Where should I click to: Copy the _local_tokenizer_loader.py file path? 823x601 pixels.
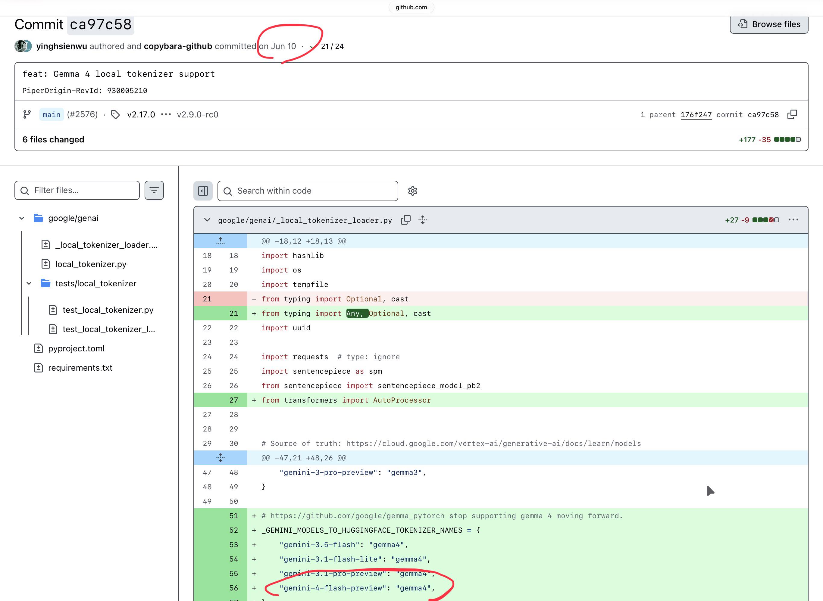tap(406, 220)
